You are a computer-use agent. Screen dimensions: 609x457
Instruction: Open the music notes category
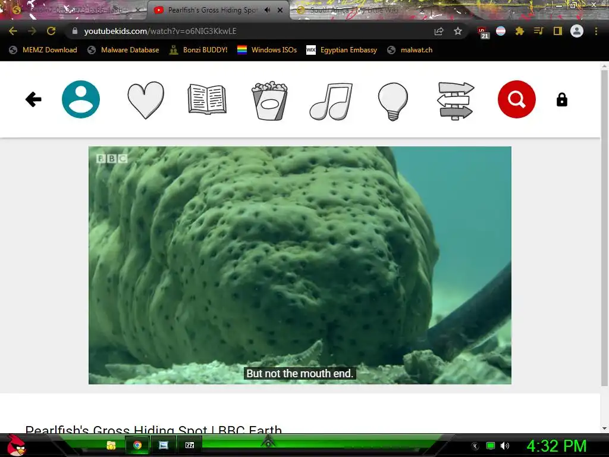pos(331,101)
